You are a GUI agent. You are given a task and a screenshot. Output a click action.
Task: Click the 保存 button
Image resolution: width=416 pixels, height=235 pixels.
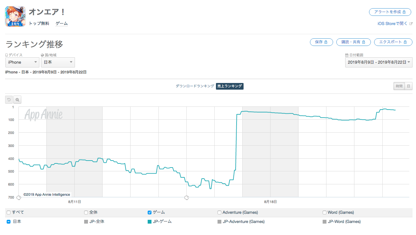pos(321,42)
